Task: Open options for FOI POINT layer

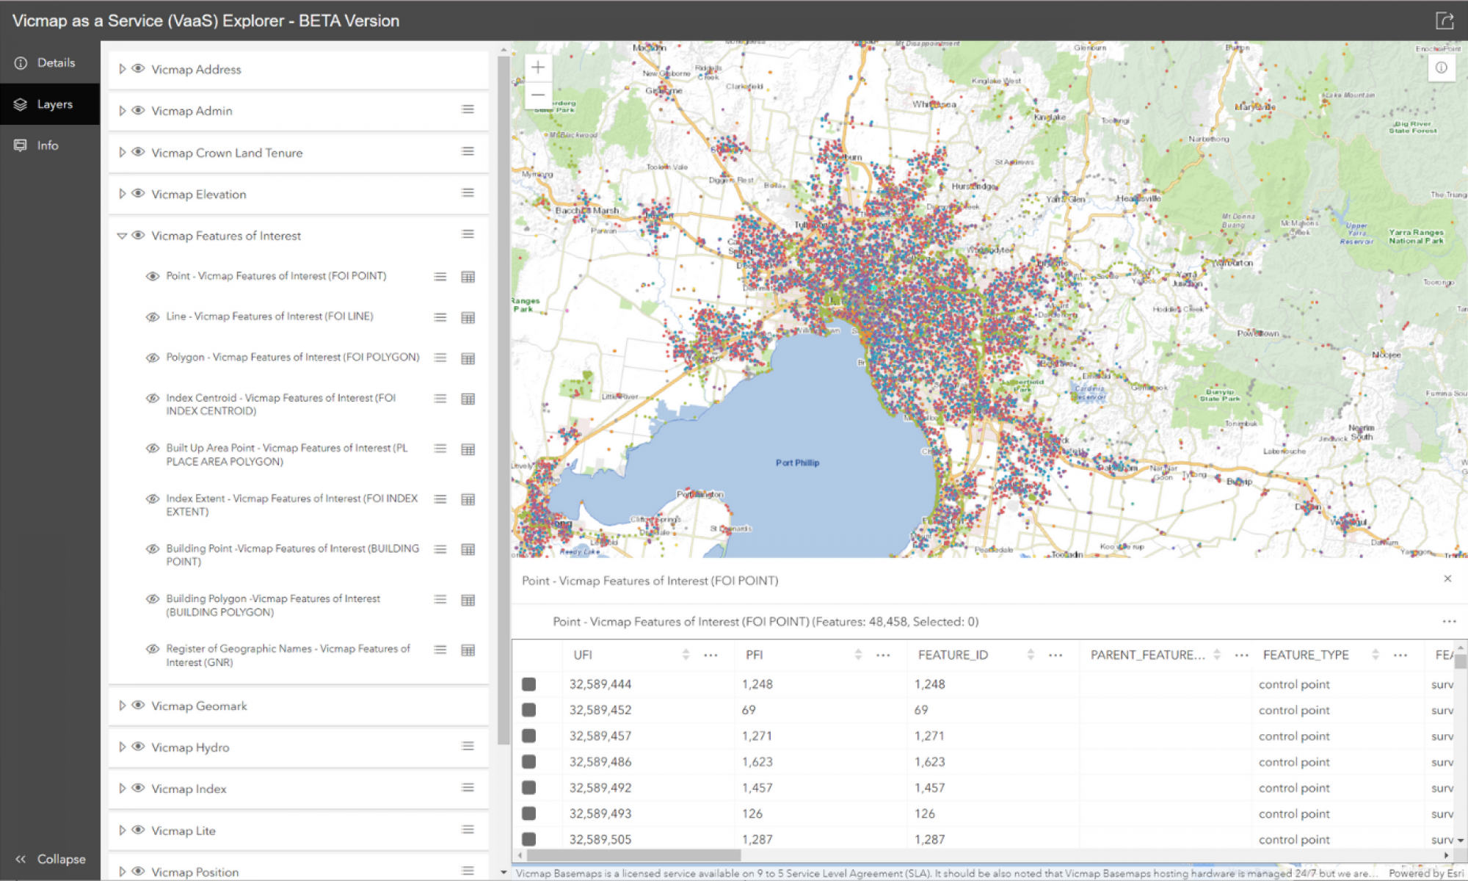Action: [440, 277]
